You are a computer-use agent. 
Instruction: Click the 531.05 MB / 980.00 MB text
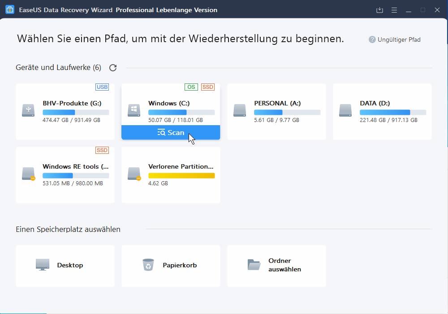73,183
